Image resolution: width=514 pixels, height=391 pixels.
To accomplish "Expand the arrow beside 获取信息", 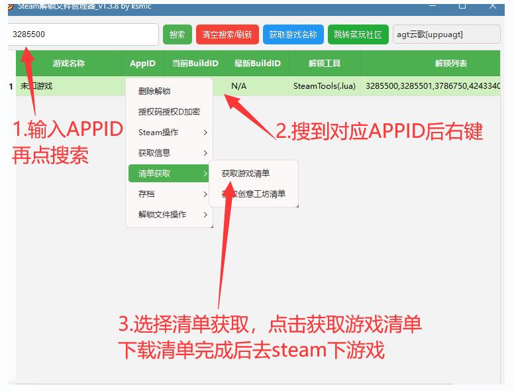I will 205,153.
